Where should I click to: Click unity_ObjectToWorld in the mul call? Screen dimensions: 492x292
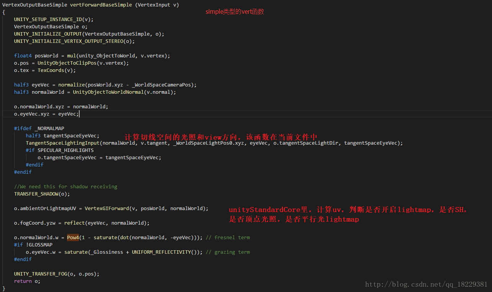108,56
